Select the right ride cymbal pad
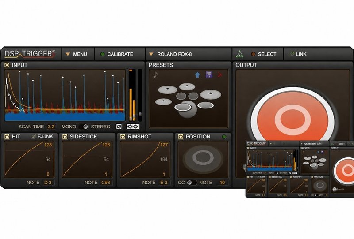The height and width of the screenshot is (239, 354). 211,94
